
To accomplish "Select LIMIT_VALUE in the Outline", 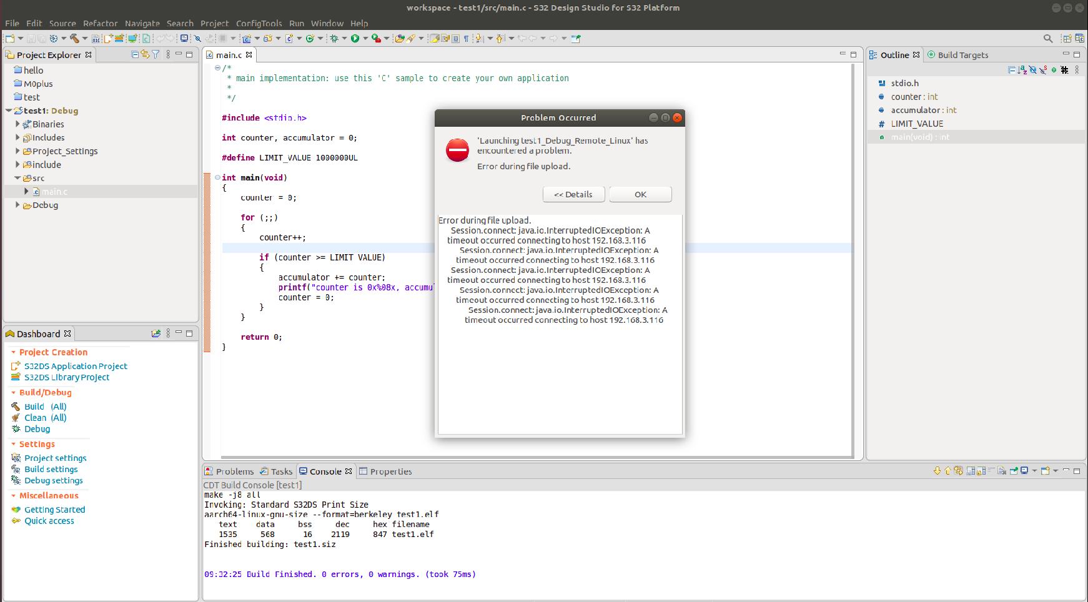I will tap(917, 124).
